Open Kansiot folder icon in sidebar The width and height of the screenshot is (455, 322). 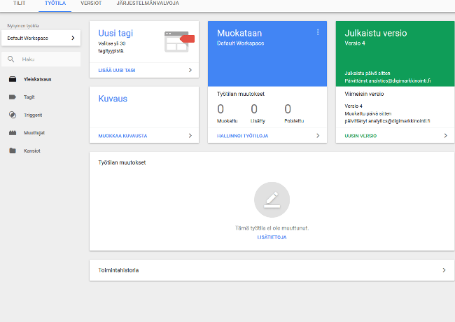coord(13,150)
